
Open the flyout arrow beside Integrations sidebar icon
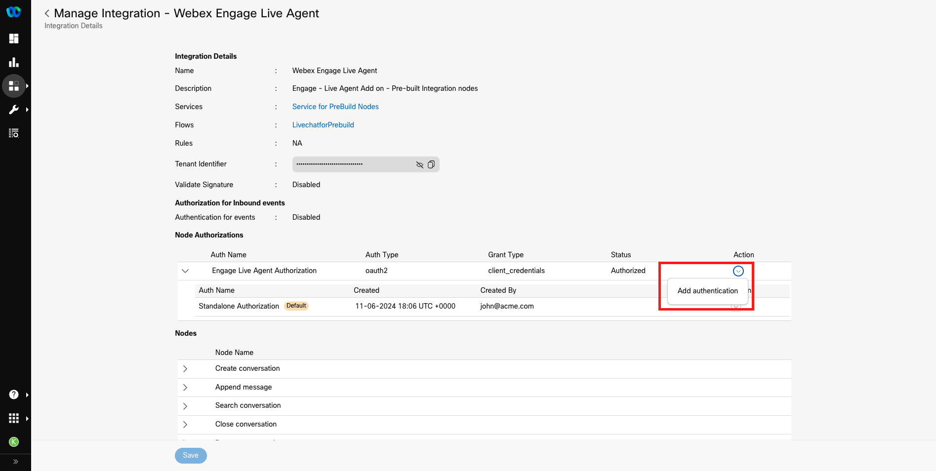tap(27, 86)
